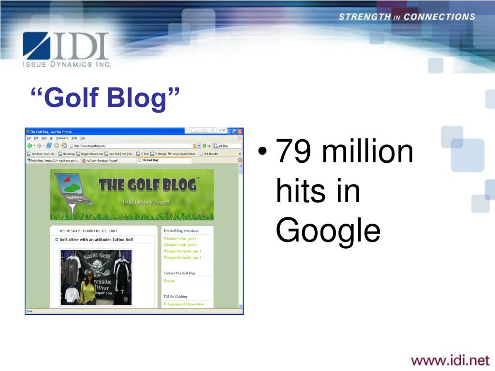Click the Stop loading icon
This screenshot has width=495, height=371.
point(57,146)
